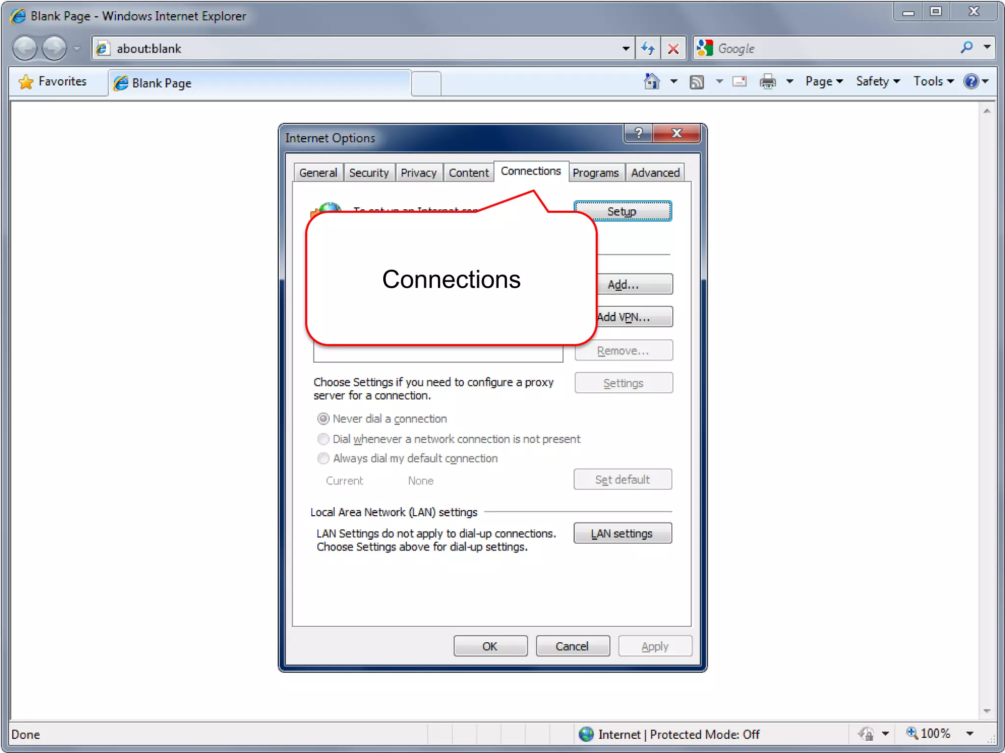Expand the Feeds dropdown arrow

(719, 81)
